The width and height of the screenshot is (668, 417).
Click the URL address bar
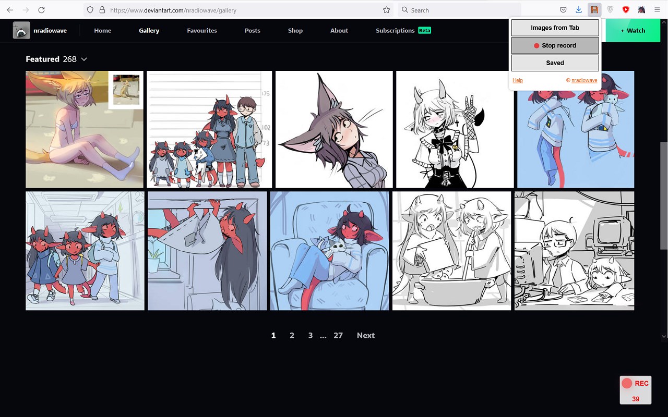point(237,10)
